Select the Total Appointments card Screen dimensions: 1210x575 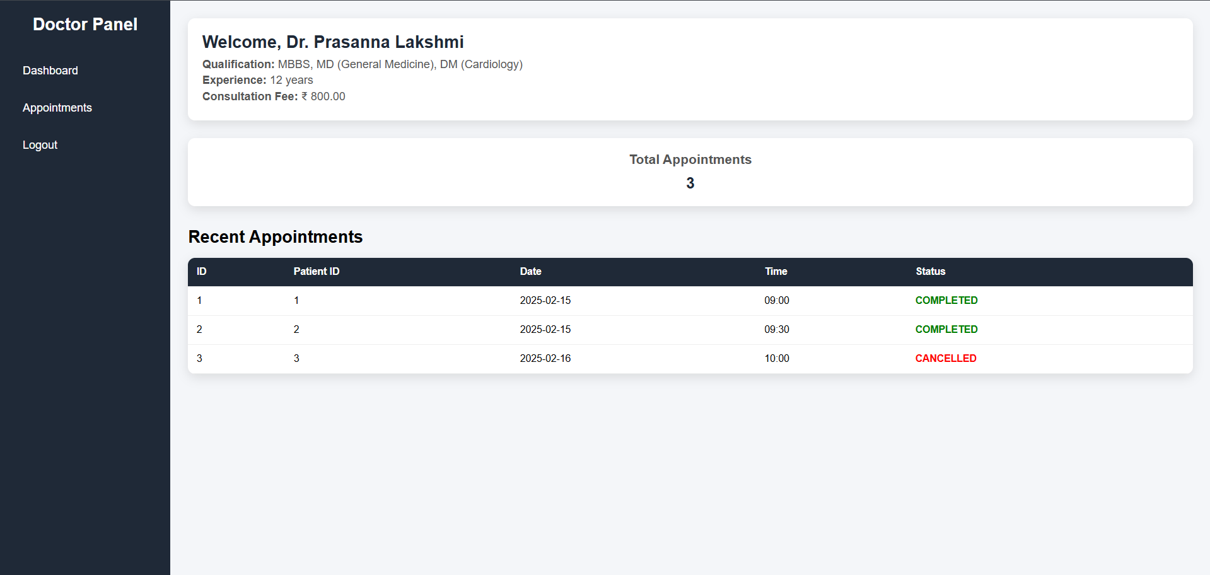coord(690,171)
